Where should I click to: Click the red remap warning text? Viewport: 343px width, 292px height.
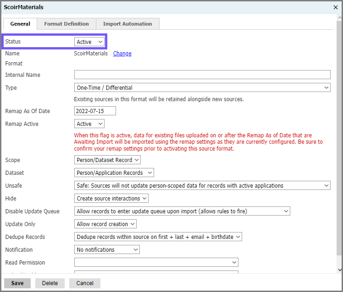[x=198, y=142]
